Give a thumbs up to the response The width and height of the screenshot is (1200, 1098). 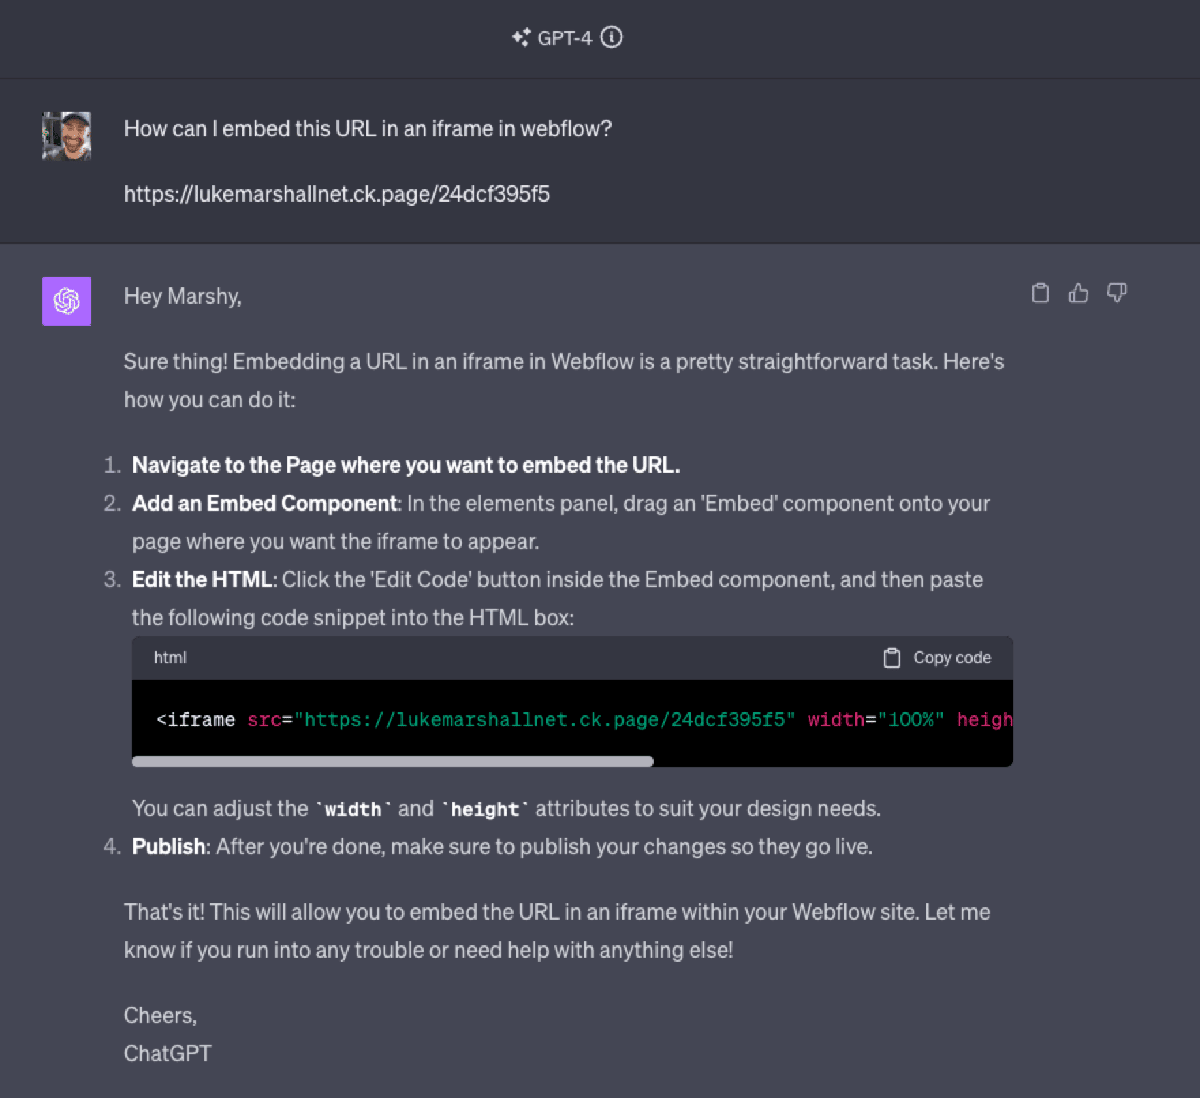tap(1078, 293)
